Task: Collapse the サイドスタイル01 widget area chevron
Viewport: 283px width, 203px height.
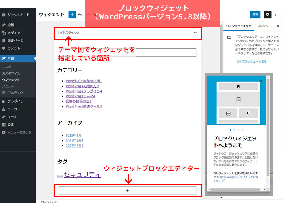Action: point(195,32)
